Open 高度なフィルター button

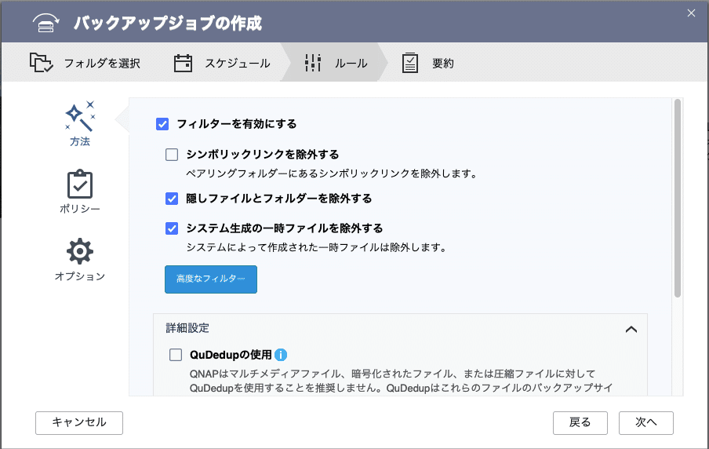pyautogui.click(x=211, y=279)
